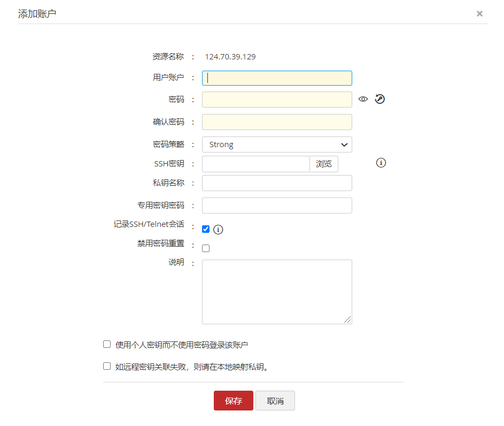
Task: Click the 专用密钥密码 field
Action: click(277, 206)
